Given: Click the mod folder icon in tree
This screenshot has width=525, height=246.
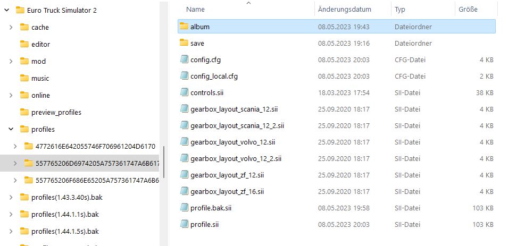Looking at the screenshot, I should 24,61.
